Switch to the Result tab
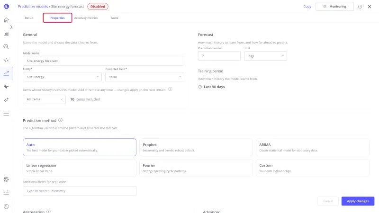Screen dimensions: 379x213 (x=29, y=18)
